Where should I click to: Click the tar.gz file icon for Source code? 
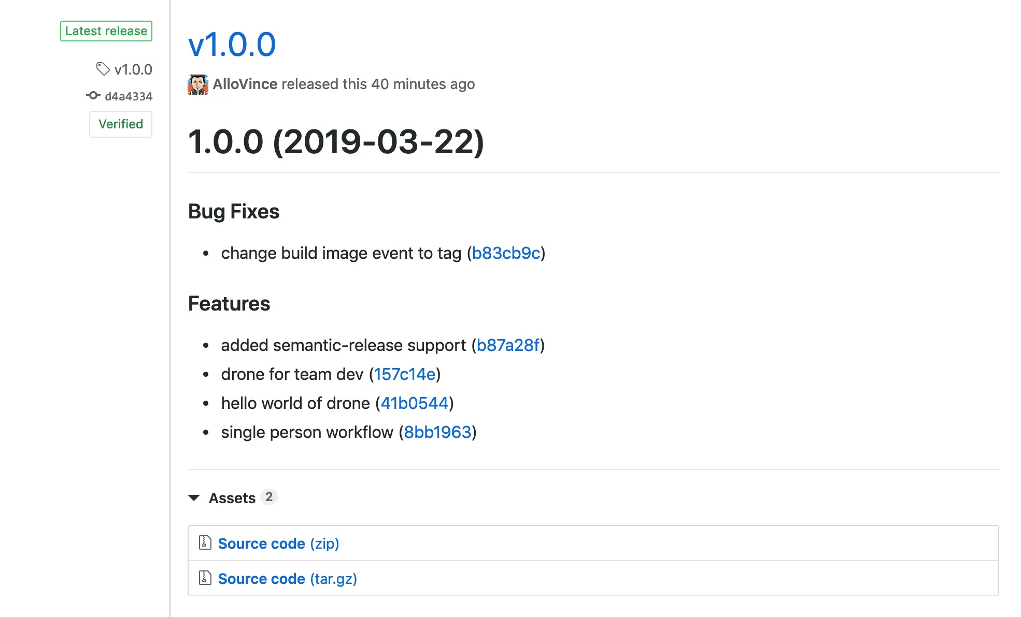click(x=205, y=578)
